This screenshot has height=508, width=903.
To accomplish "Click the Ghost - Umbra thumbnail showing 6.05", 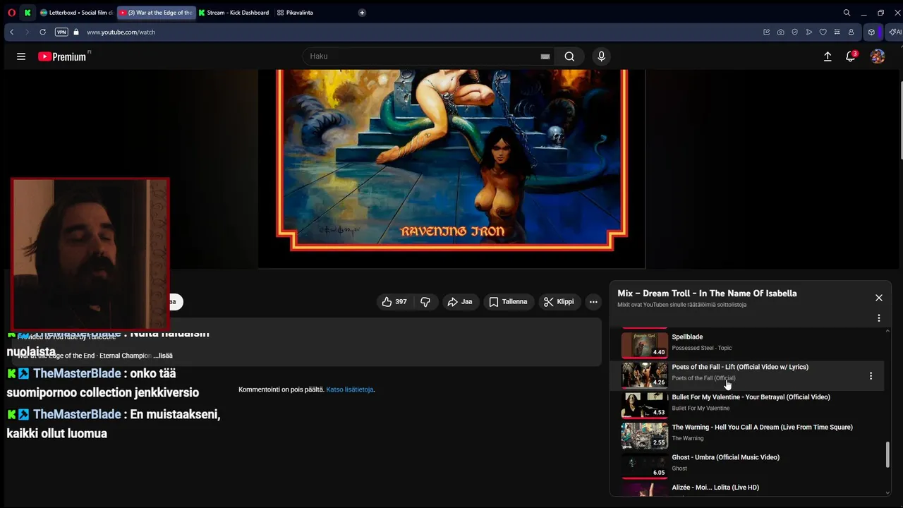I will (644, 466).
